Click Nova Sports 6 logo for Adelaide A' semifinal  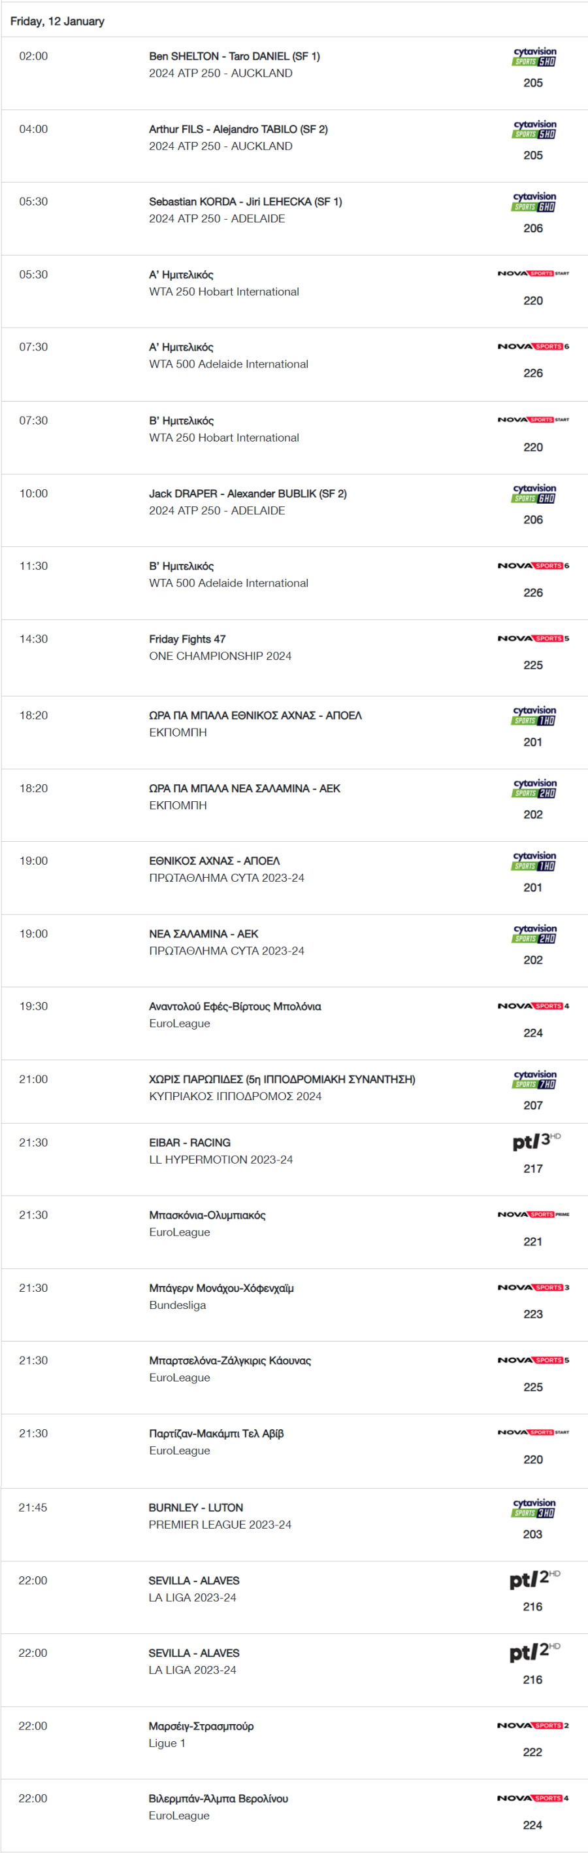[x=533, y=347]
